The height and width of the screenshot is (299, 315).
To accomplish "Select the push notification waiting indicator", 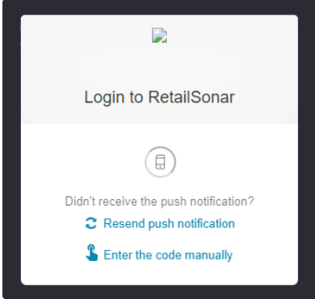I will coord(160,162).
